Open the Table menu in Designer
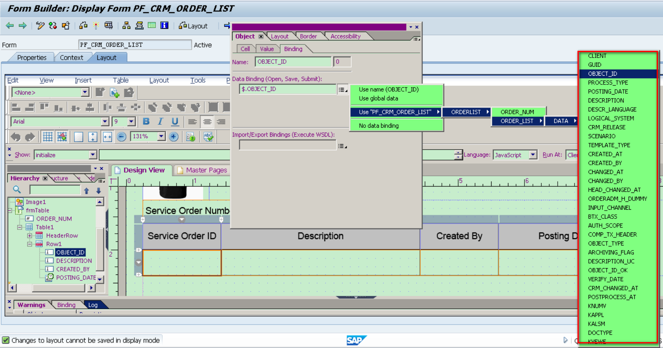663x348 pixels. pos(120,80)
